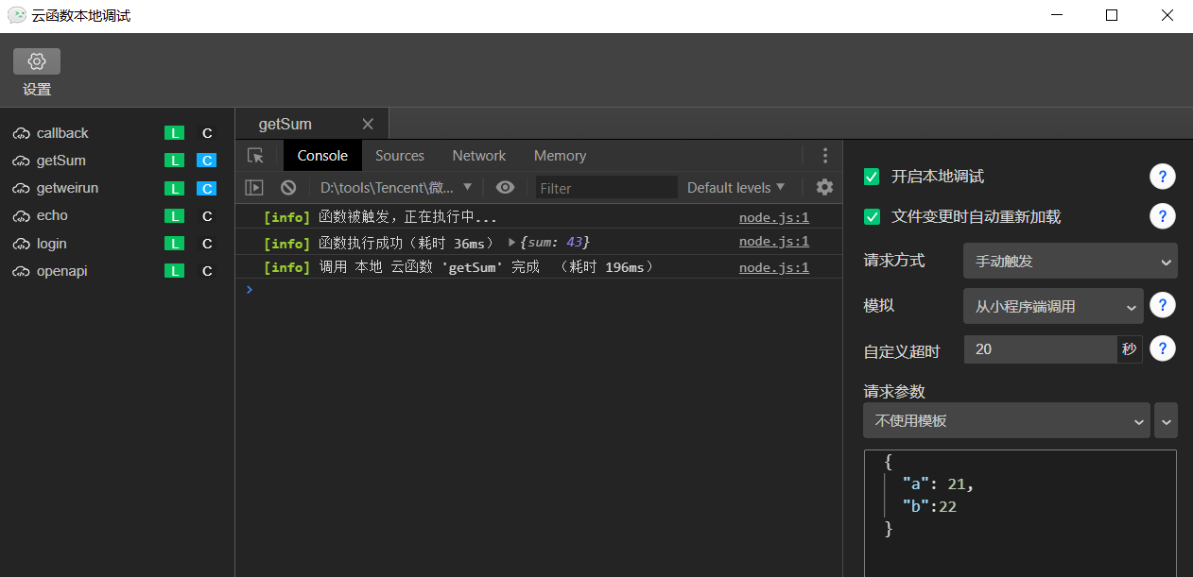The image size is (1193, 577).
Task: Click the cloud icon beside callback
Action: point(21,133)
